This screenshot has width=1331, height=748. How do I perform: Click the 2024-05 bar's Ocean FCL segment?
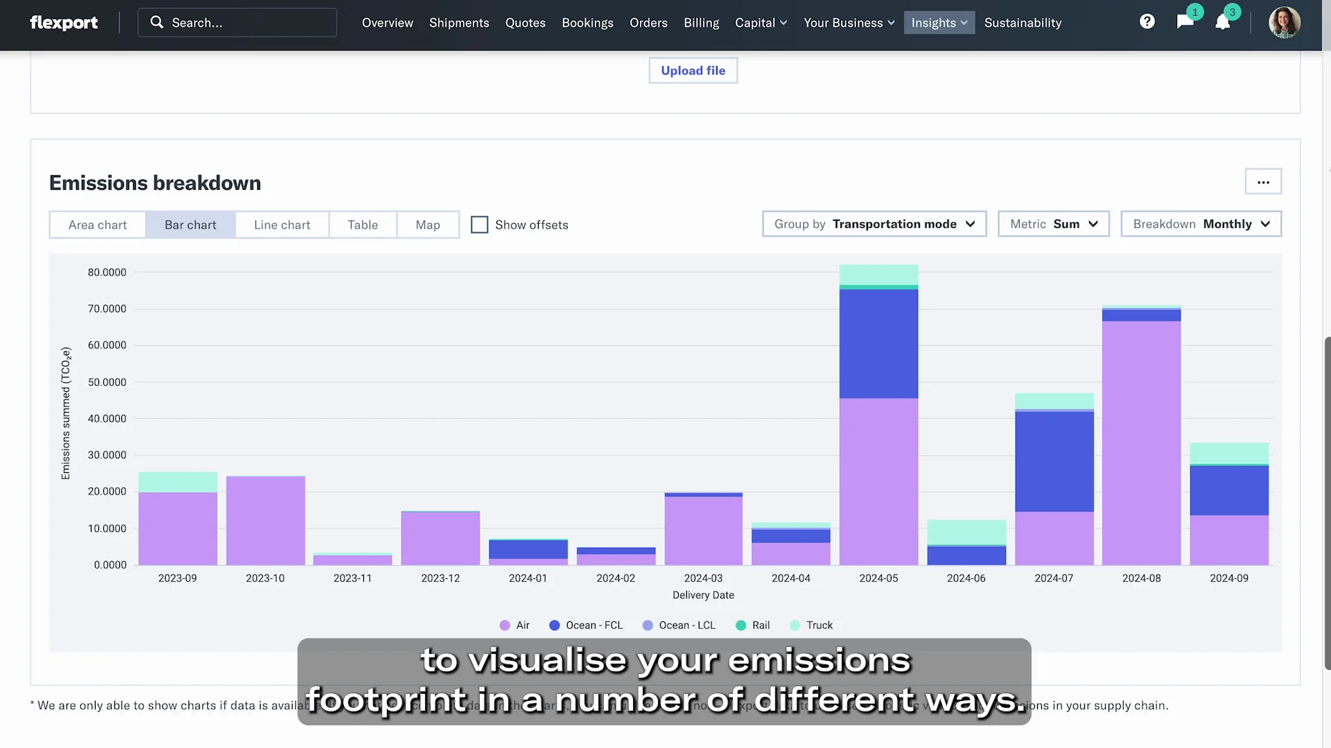pos(878,344)
